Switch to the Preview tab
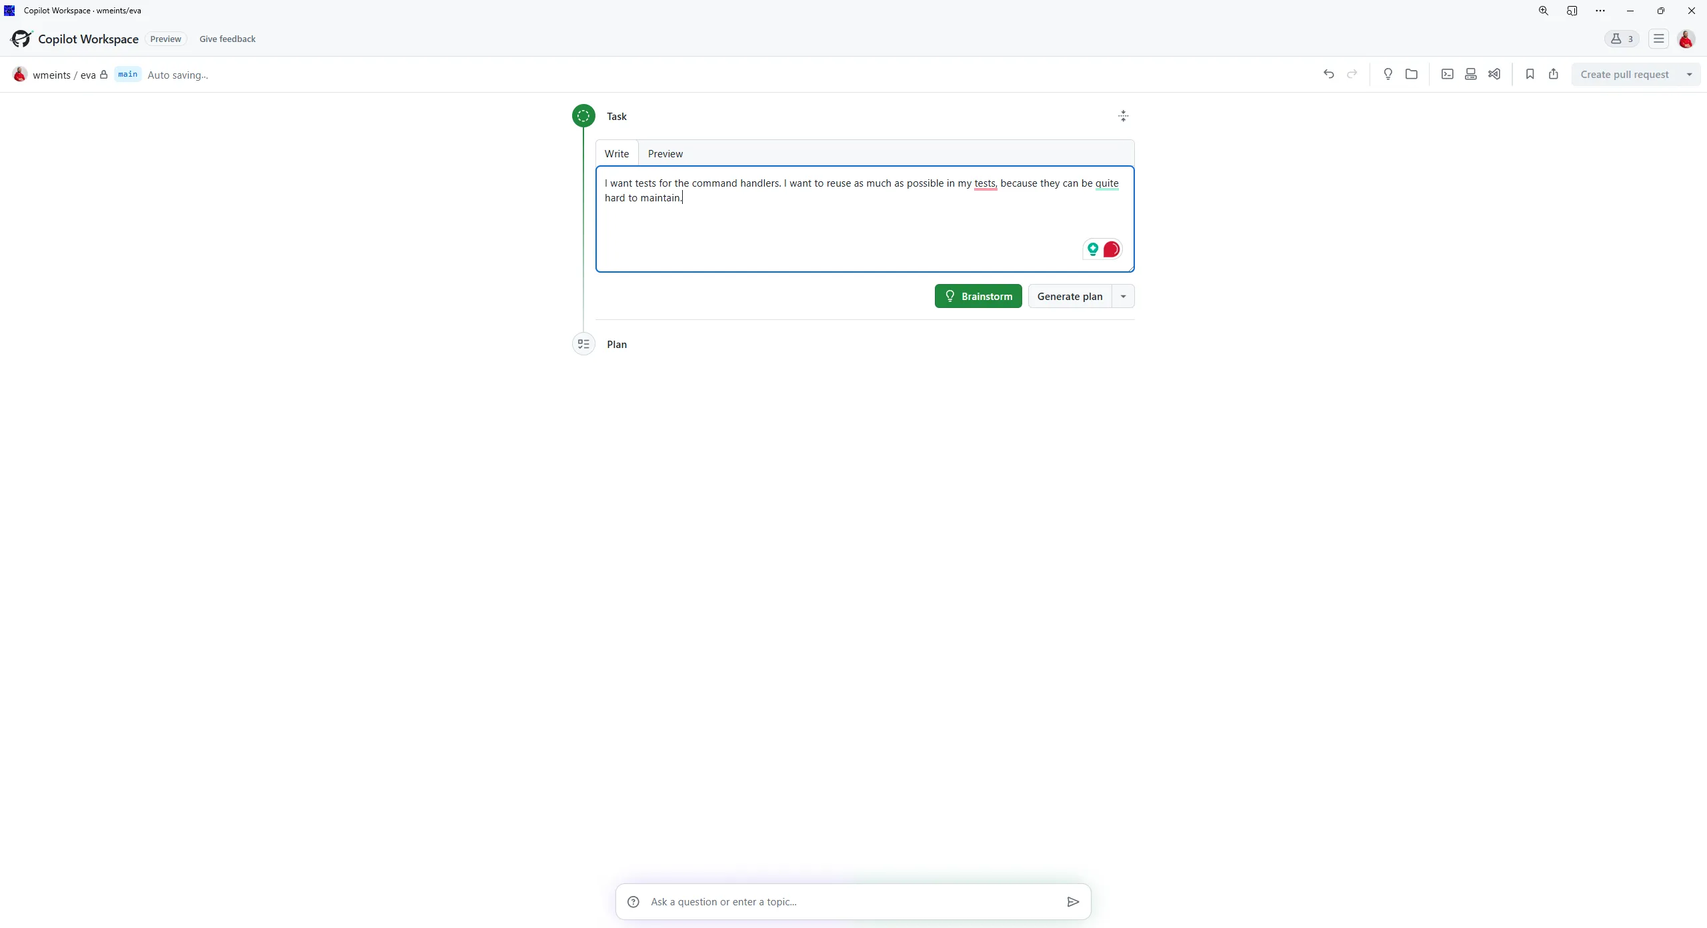This screenshot has width=1707, height=928. [664, 153]
